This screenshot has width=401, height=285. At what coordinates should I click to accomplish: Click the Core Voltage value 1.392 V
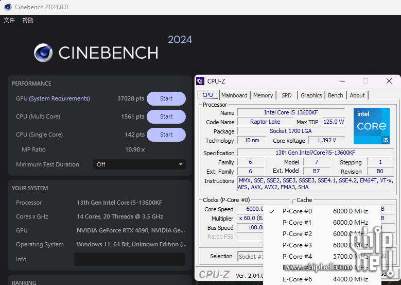[x=326, y=140]
